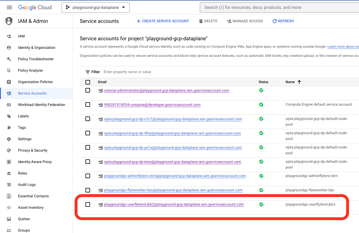Toggle the select-all checkbox in table header

pos(88,82)
